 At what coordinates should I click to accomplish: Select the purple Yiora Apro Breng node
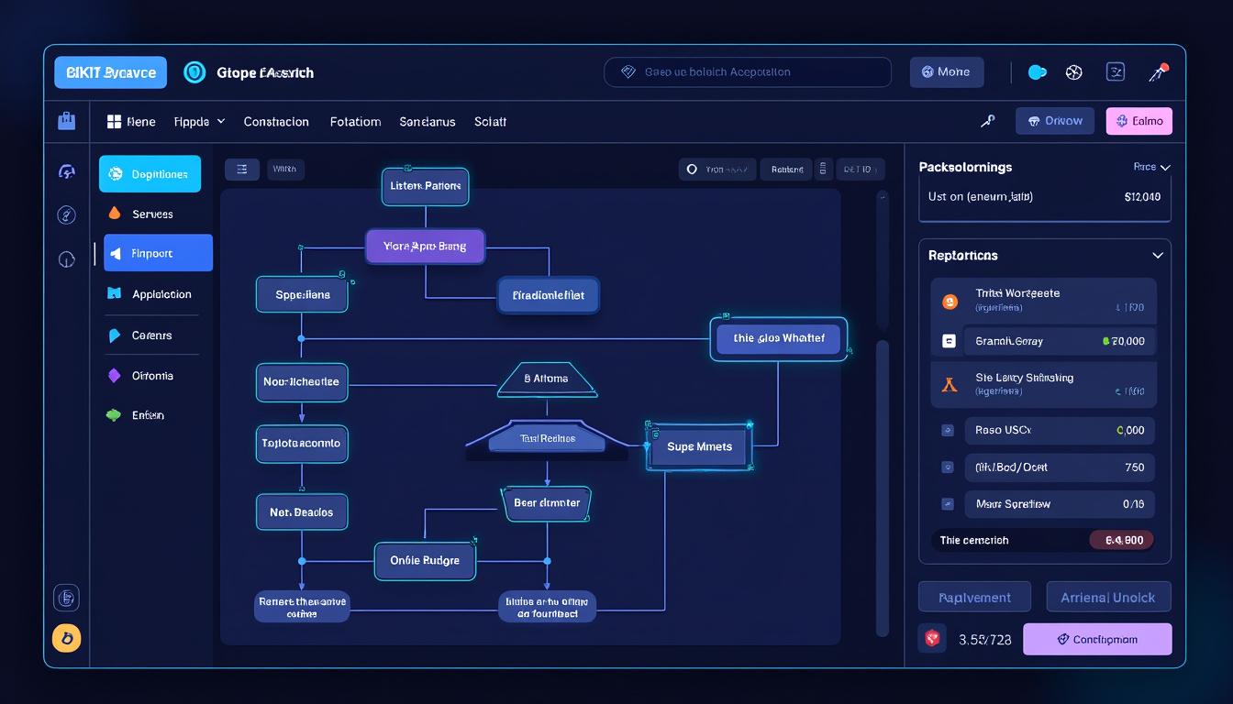425,247
